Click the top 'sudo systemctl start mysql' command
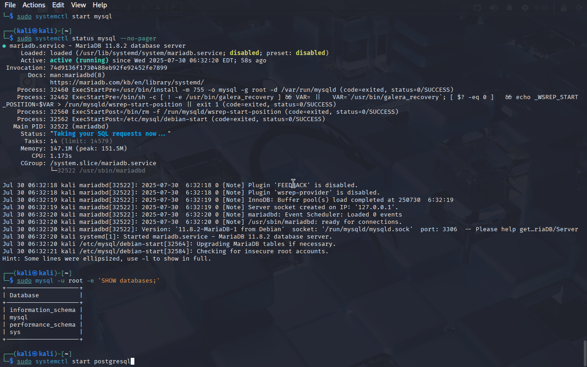The height and width of the screenshot is (367, 587). [65, 17]
